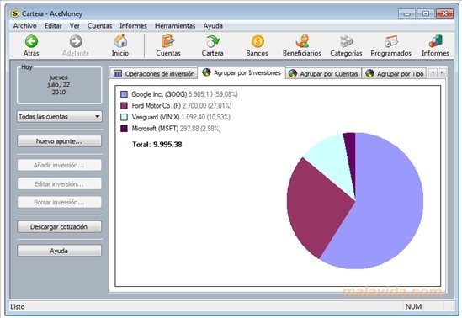
Task: Click the Hoy date panel
Action: click(59, 85)
